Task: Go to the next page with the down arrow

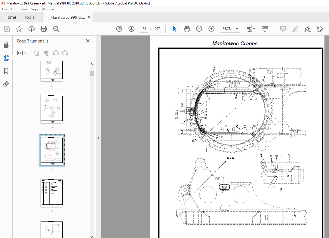Action: point(131,29)
